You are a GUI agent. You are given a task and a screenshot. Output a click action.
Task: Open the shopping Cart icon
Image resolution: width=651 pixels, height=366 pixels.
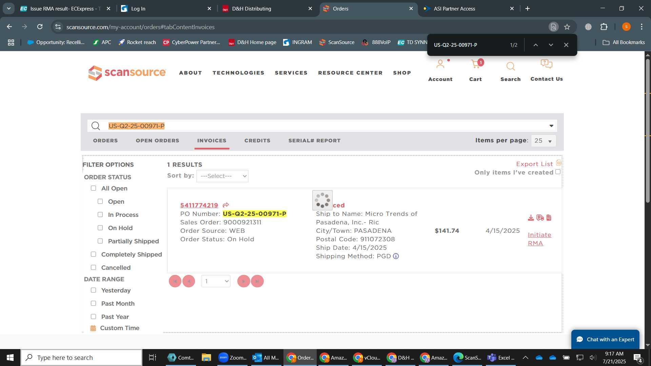tap(477, 64)
